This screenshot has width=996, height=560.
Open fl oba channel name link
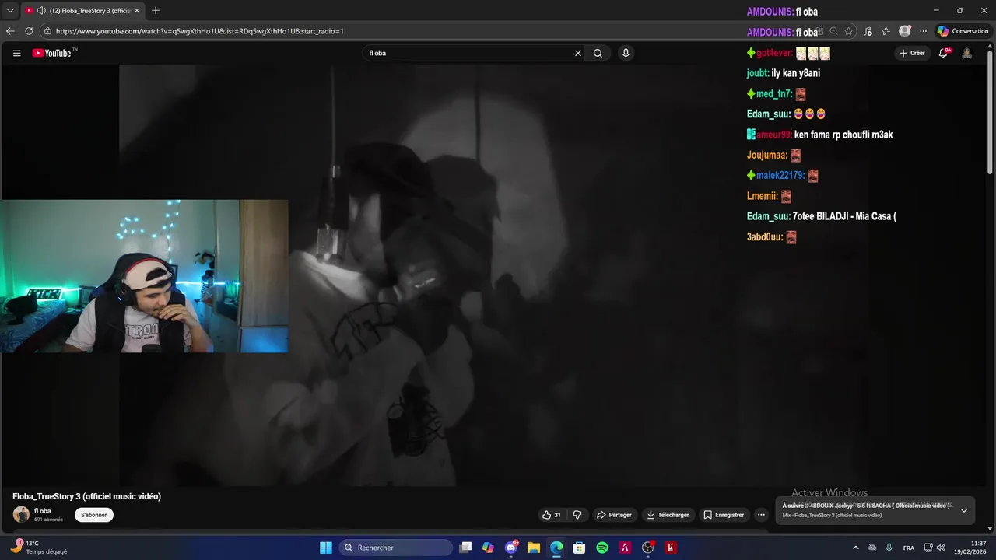pos(43,511)
